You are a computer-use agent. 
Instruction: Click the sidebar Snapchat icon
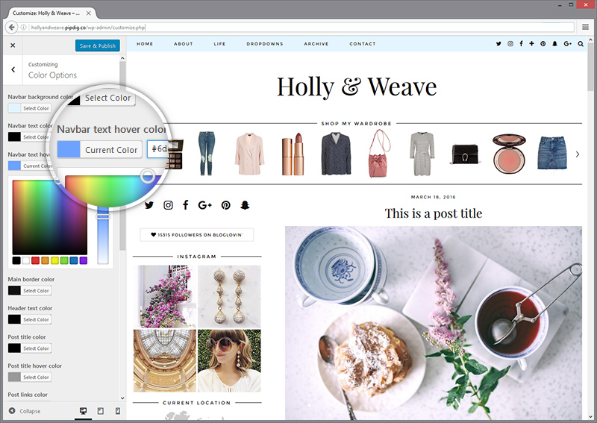point(245,205)
